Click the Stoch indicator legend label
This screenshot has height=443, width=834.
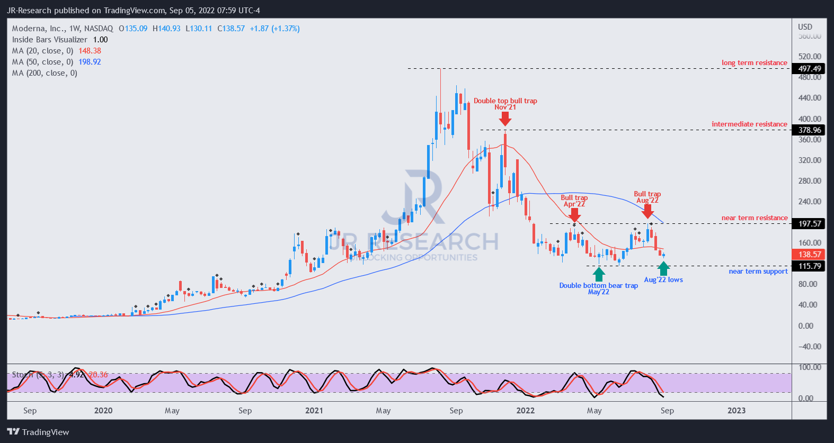pyautogui.click(x=38, y=375)
